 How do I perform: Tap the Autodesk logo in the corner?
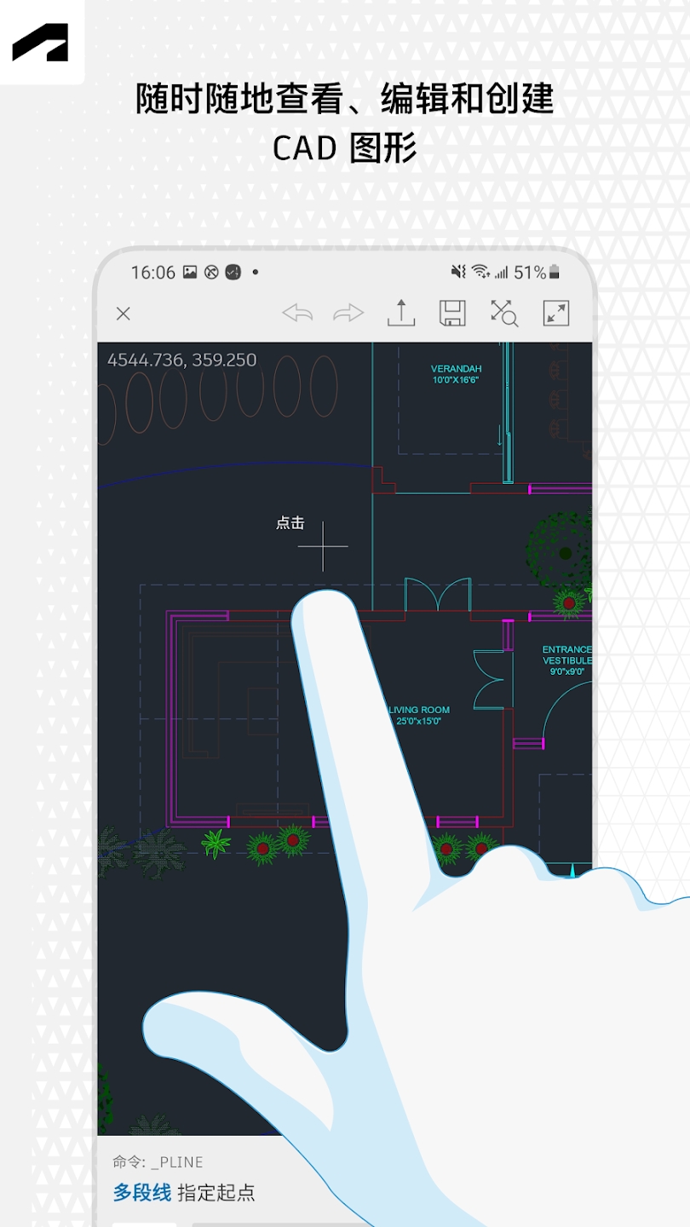click(41, 41)
